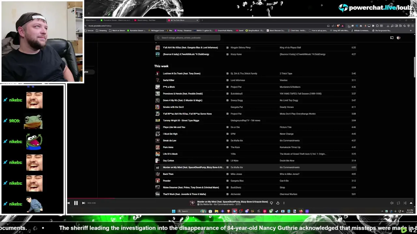The width and height of the screenshot is (417, 234).
Task: Click thumbnail of Playa Like Me and You
Action: click(x=157, y=127)
